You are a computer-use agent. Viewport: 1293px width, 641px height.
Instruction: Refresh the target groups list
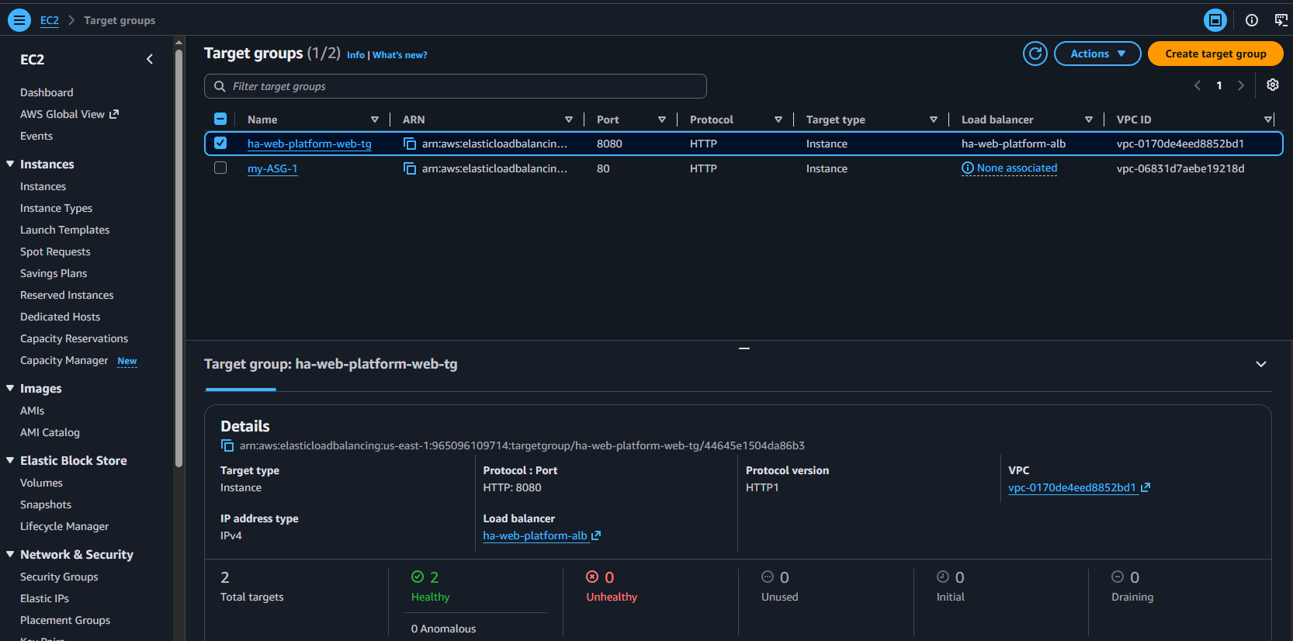tap(1035, 54)
